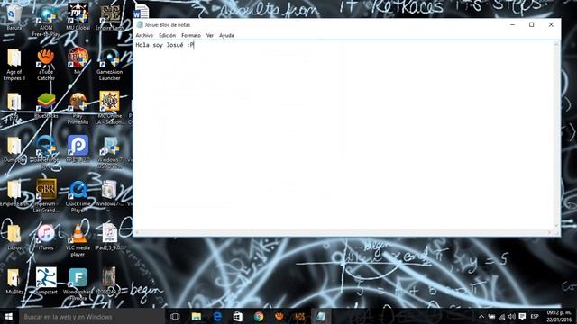The height and width of the screenshot is (324, 577).
Task: Select the Empire Earth shortcut icon
Action: coord(110,17)
